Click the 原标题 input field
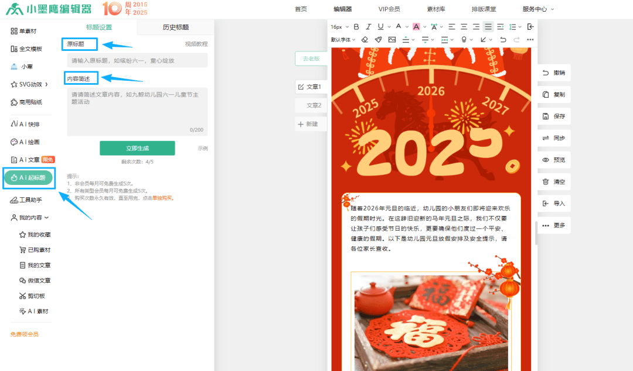Image resolution: width=633 pixels, height=371 pixels. pos(137,60)
